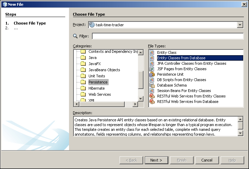The image size is (249, 169).
Task: Click the < Back button
Action: [x=131, y=160]
